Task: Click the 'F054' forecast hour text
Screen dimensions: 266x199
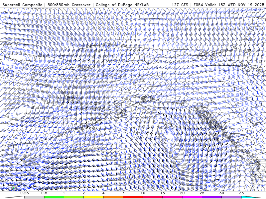Action: [198, 5]
